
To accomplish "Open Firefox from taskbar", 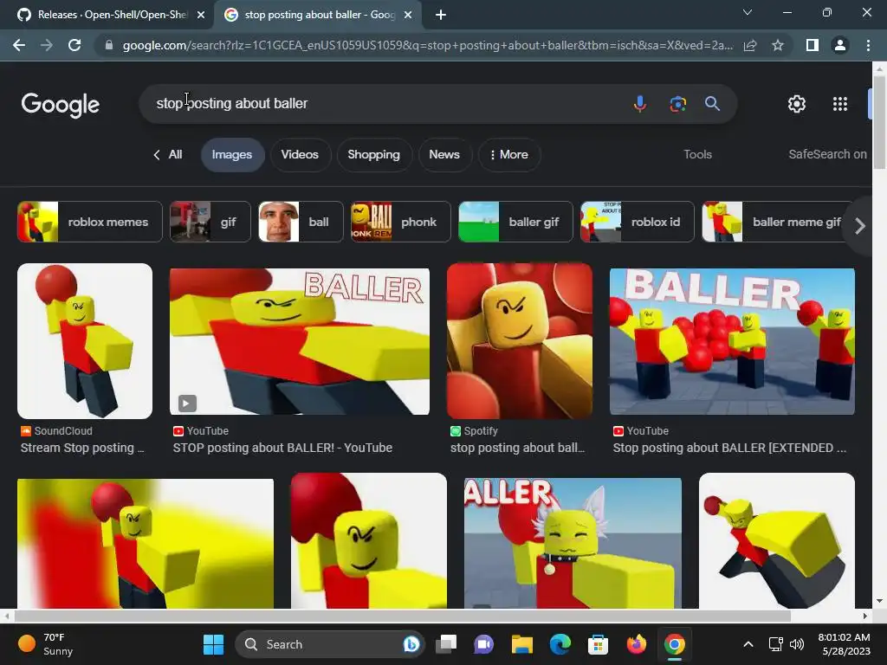I will pyautogui.click(x=637, y=644).
